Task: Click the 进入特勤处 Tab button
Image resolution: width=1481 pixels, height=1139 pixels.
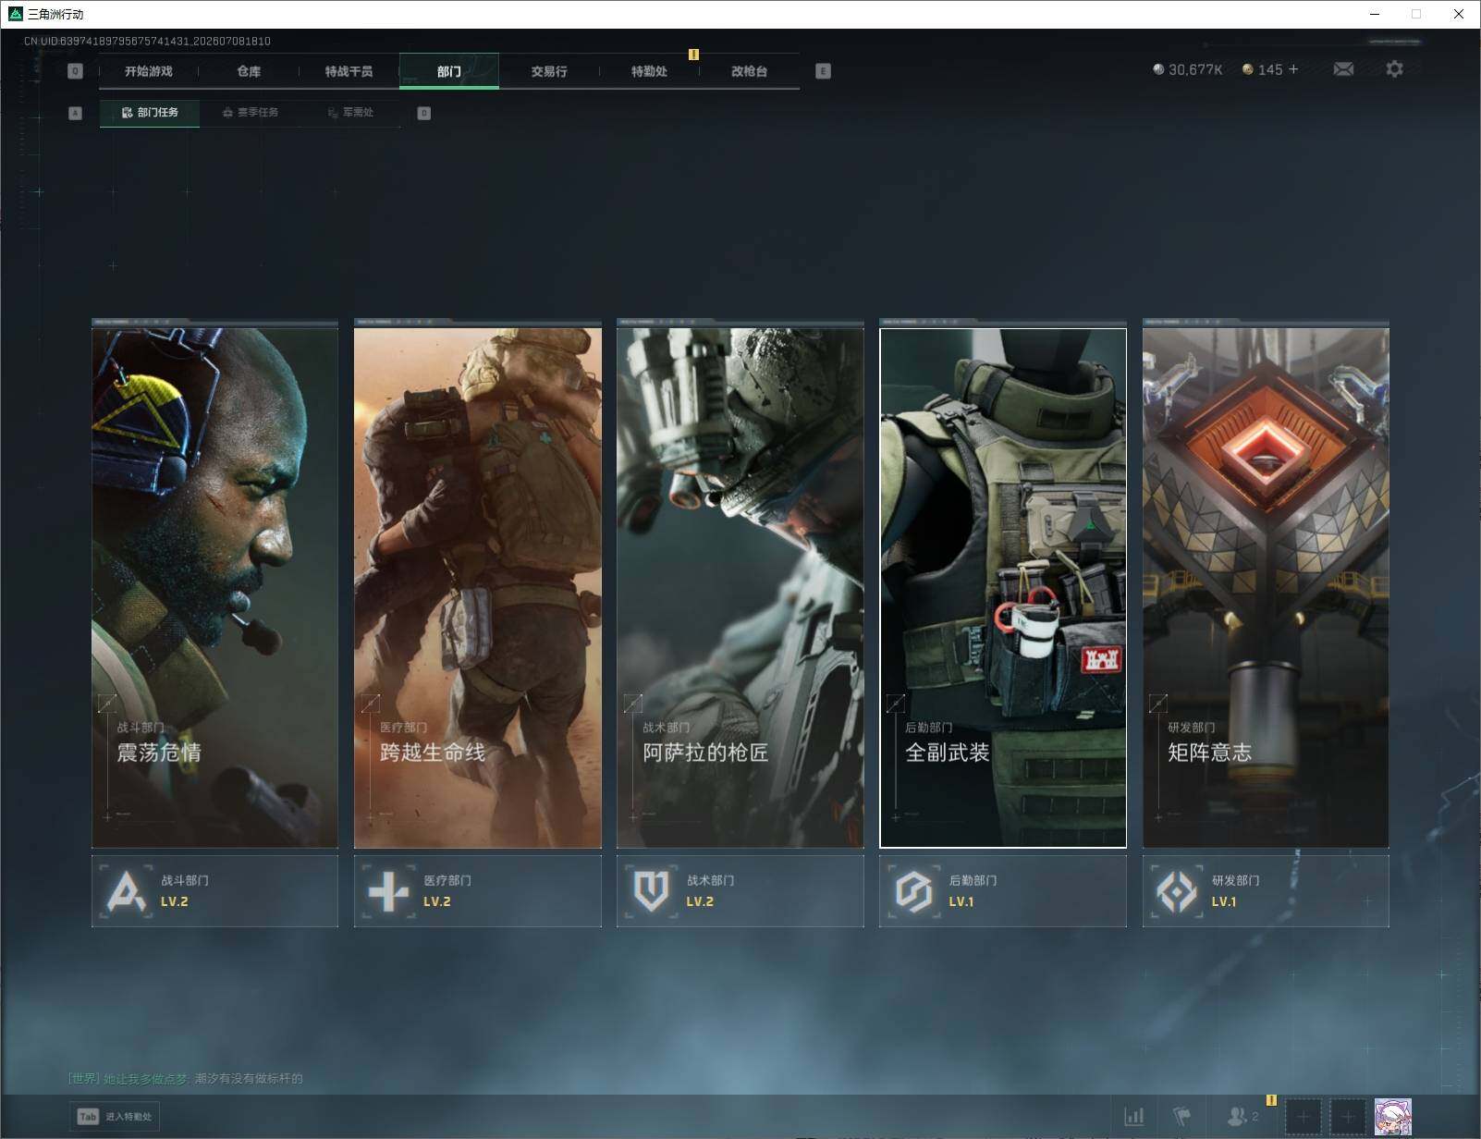Action: click(x=115, y=1117)
